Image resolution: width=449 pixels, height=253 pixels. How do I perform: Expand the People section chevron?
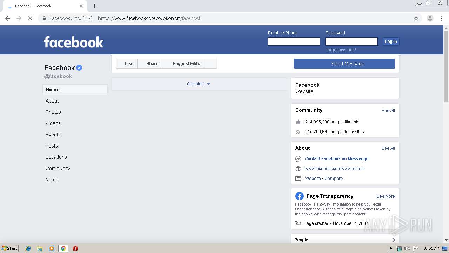(394, 240)
